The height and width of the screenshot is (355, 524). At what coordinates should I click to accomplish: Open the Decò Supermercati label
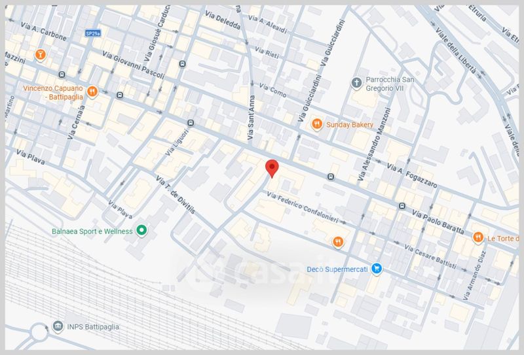(339, 269)
